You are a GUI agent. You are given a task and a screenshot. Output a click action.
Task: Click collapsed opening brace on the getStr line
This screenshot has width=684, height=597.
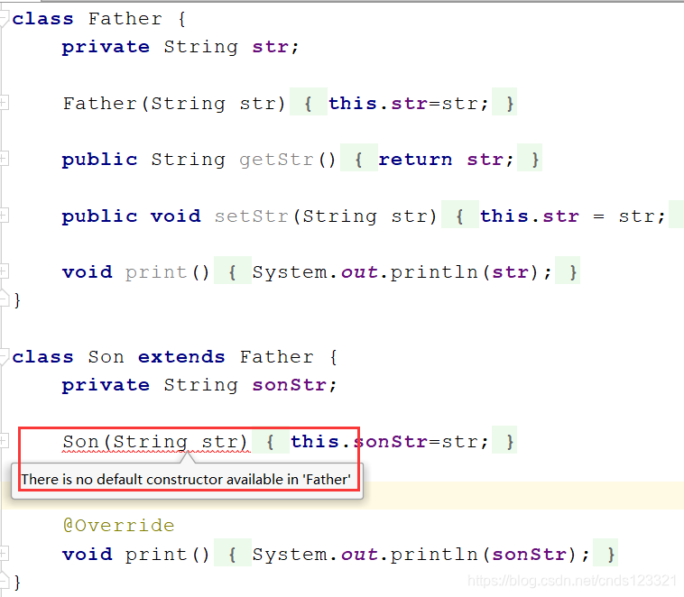pos(358,160)
